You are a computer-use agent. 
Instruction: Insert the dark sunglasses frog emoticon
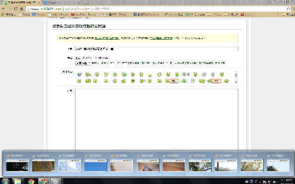tap(133, 81)
